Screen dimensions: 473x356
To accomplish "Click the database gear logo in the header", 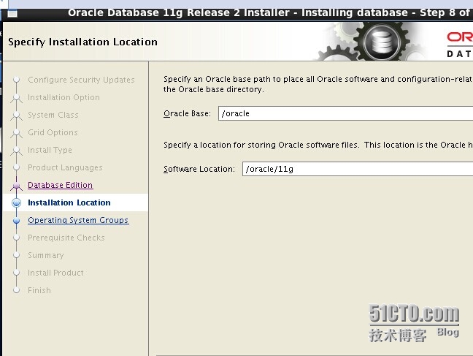I will (382, 42).
